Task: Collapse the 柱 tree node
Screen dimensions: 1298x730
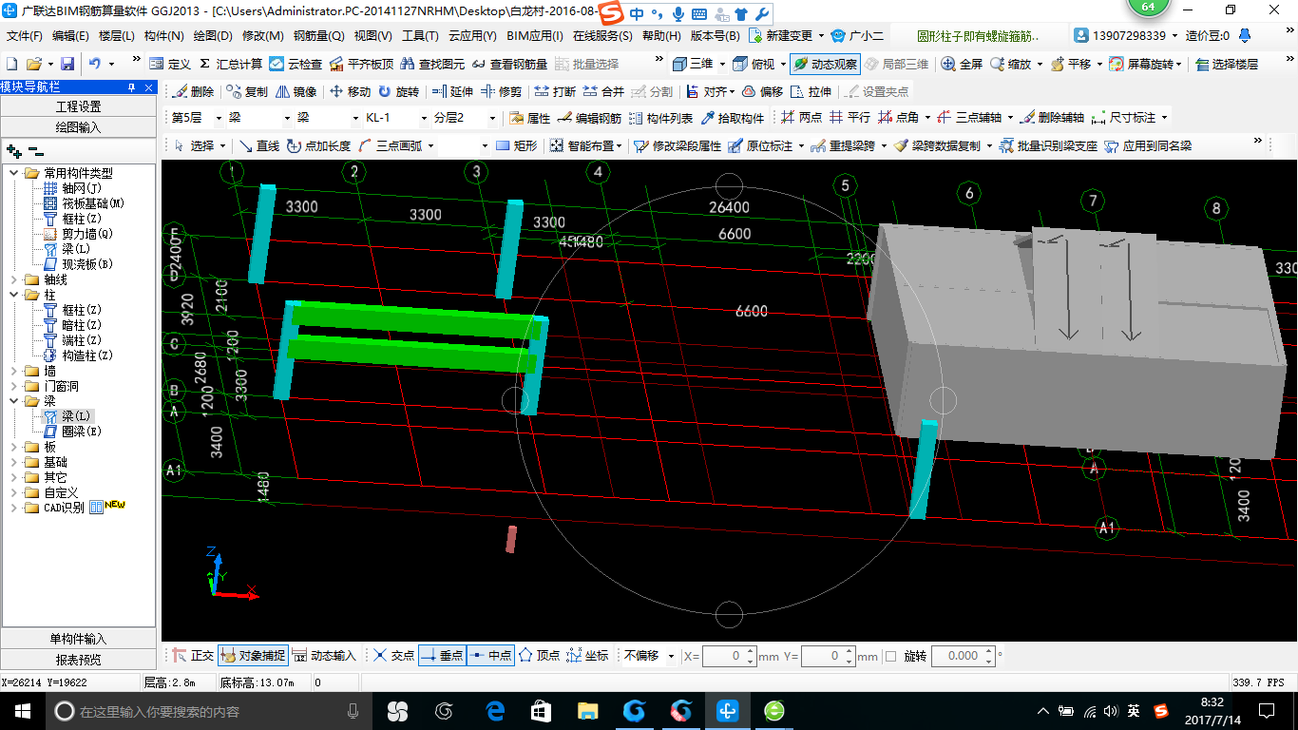Action: pos(14,295)
